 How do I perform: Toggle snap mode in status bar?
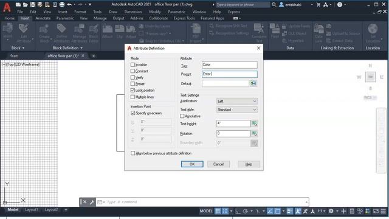click(x=225, y=211)
